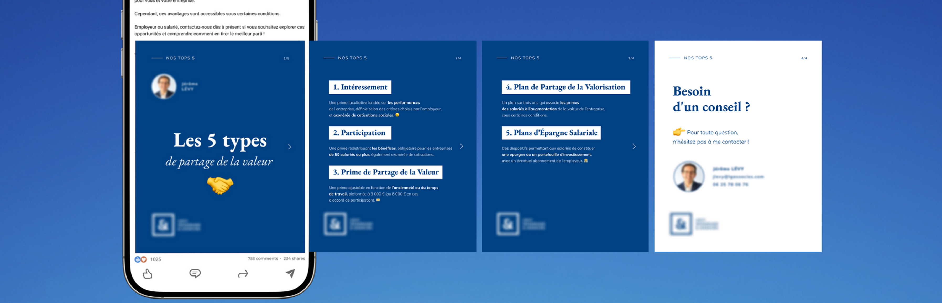Click the handshake emoji on first slide
This screenshot has height=303, width=942.
coord(220,185)
